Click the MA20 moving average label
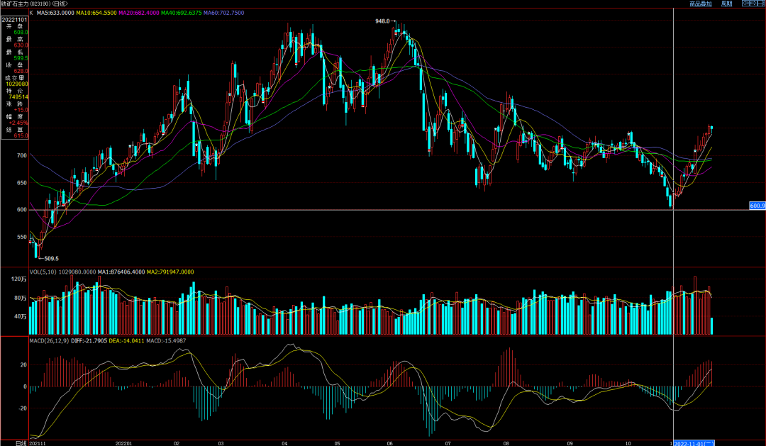 pos(138,13)
